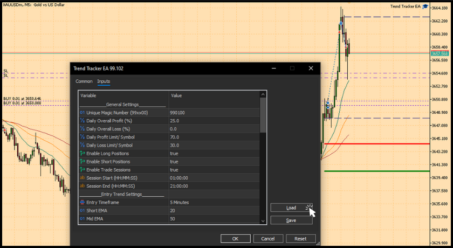
Task: Click the Daily Profit Limit/ Symbol icon
Action: point(83,137)
